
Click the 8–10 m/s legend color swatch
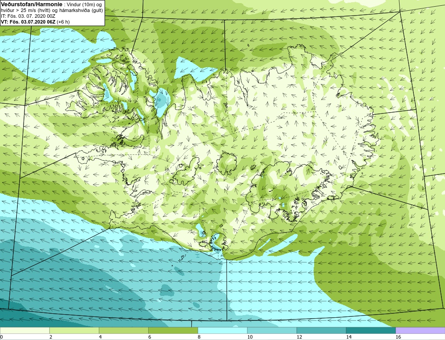tap(222, 330)
